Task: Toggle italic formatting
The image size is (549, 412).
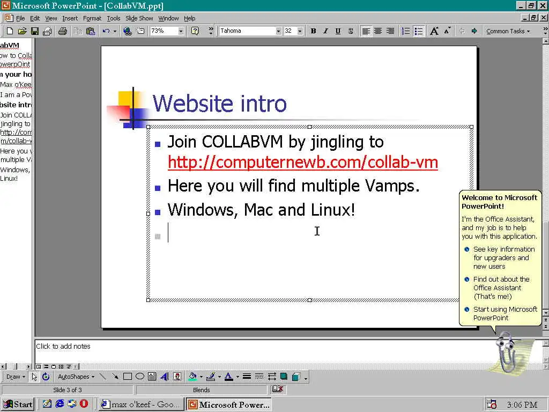Action: pyautogui.click(x=325, y=31)
